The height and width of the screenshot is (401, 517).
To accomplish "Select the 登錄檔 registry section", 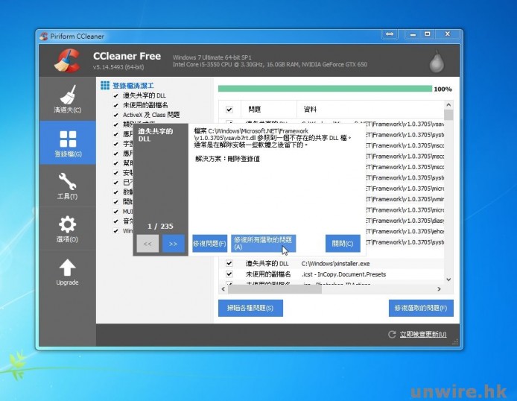I will 67,143.
